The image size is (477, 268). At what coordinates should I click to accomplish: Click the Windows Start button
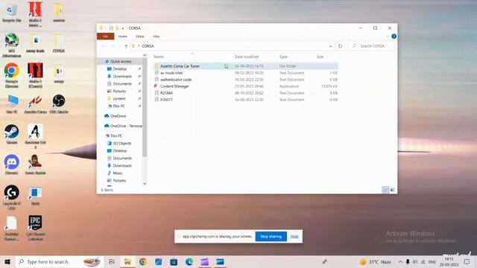click(7, 261)
